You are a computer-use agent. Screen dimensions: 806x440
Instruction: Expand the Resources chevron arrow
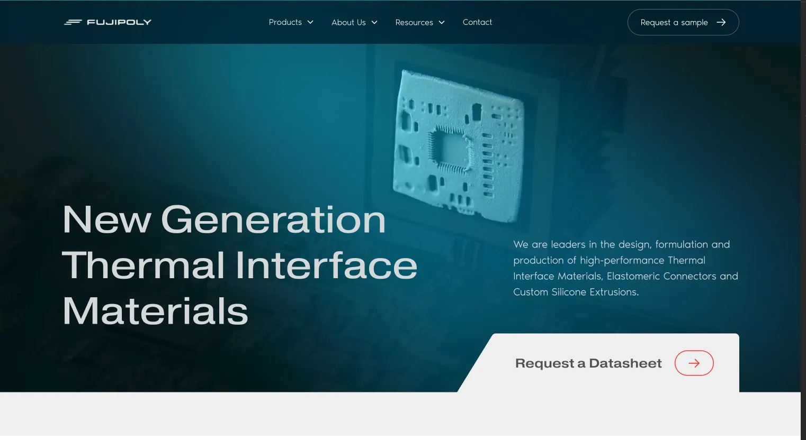click(x=442, y=22)
